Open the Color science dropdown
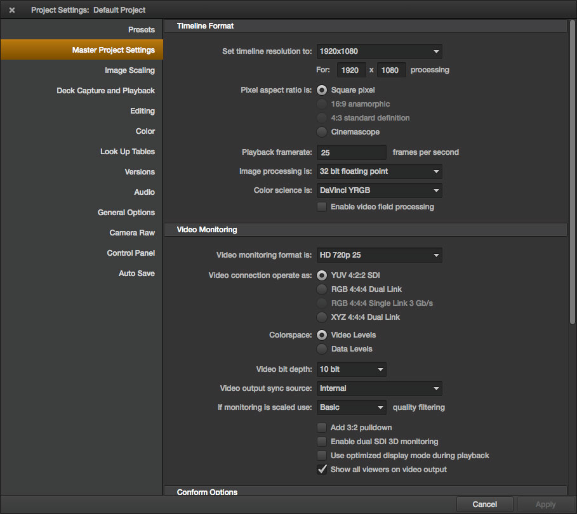The image size is (577, 514). [x=379, y=190]
